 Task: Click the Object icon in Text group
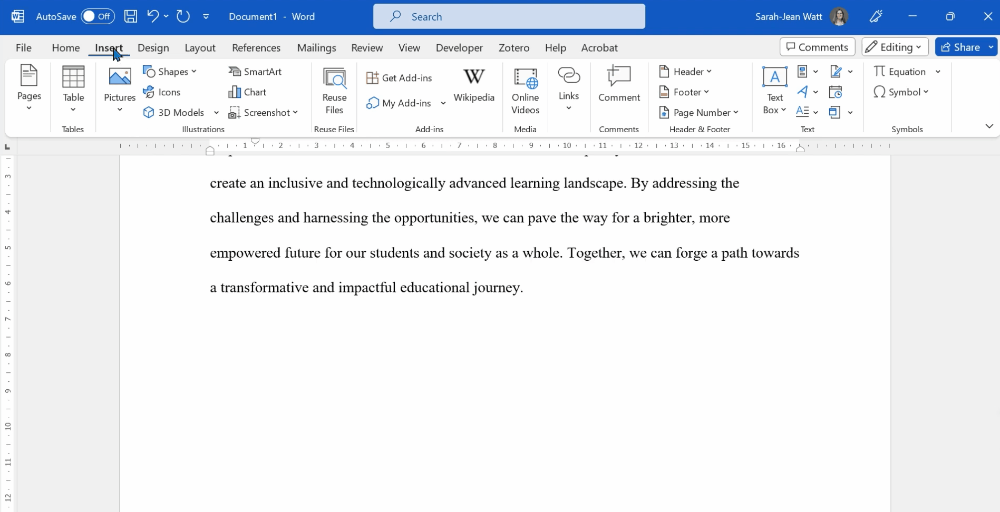click(834, 112)
